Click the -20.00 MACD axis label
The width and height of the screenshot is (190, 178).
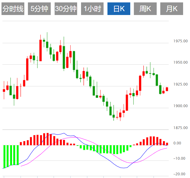click(179, 174)
